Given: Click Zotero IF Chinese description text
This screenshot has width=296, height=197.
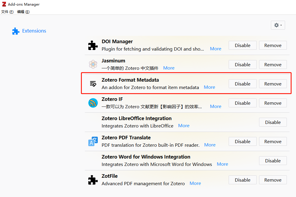Looking at the screenshot, I should click(152, 106).
